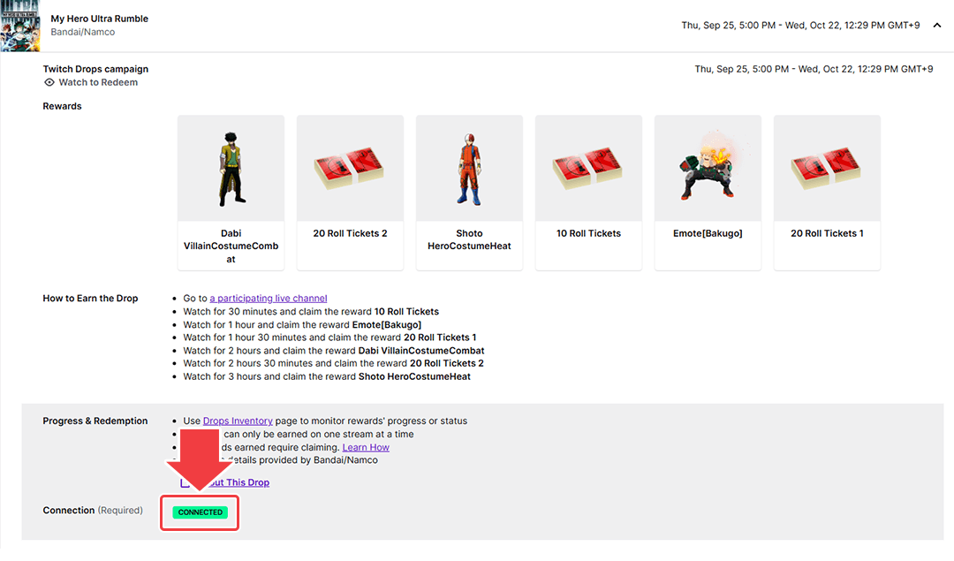Viewport: 954px width, 561px height.
Task: Click the Connection (Required) label
Action: pyautogui.click(x=93, y=511)
